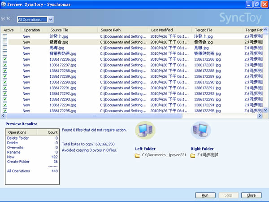This screenshot has width=269, height=202.
Task: Click folder icon beside Z:\ path
Action: [x=193, y=155]
